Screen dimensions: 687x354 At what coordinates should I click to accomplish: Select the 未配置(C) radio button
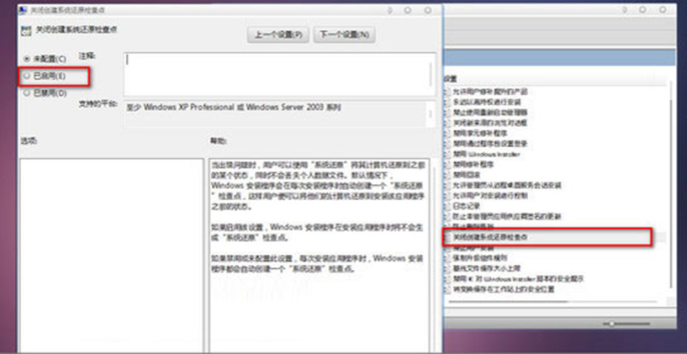pyautogui.click(x=27, y=59)
